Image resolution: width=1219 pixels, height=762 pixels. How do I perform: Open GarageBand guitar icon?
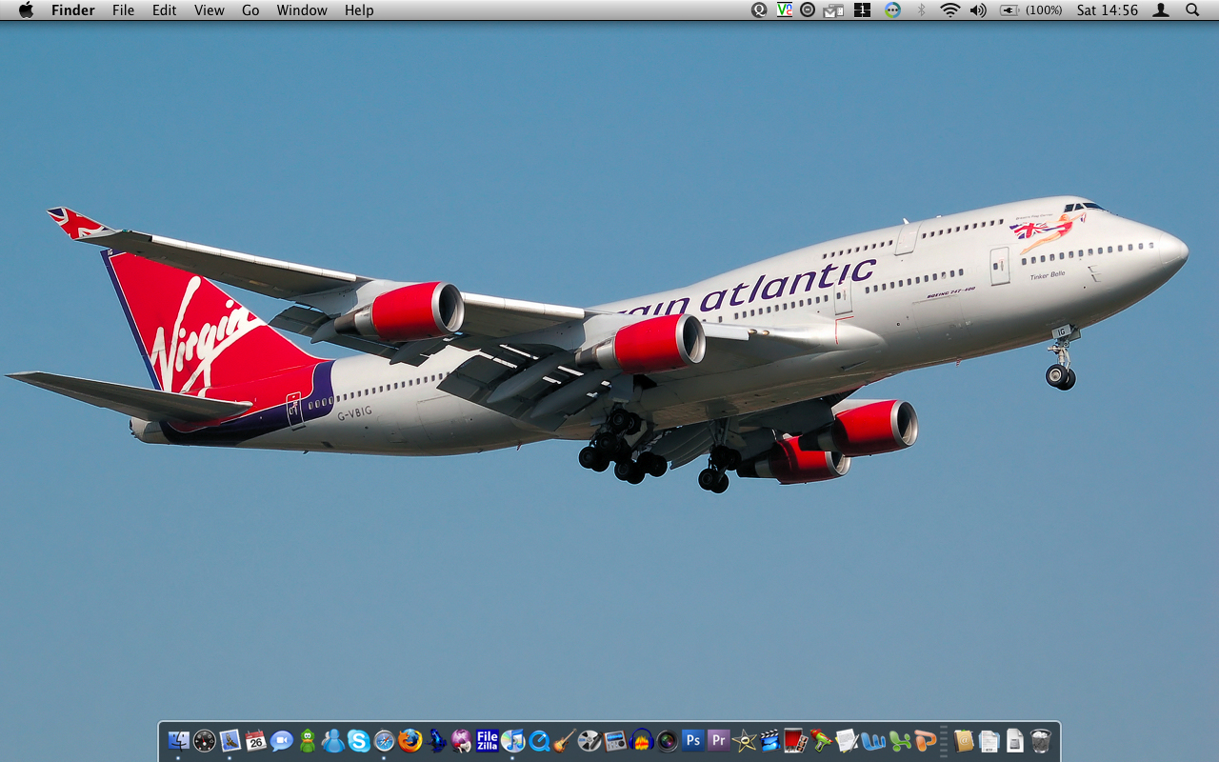565,740
